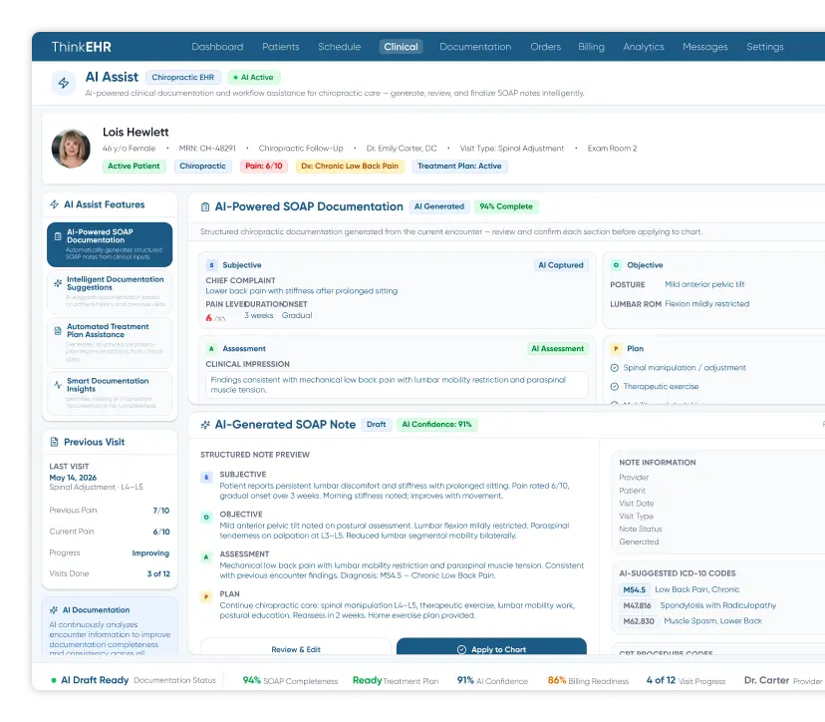825x722 pixels.
Task: Click the Treatment Plan: Active tag
Action: (459, 166)
